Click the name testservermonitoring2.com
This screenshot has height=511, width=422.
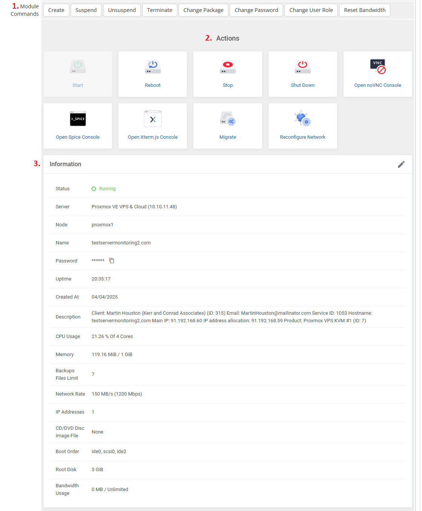(x=121, y=243)
